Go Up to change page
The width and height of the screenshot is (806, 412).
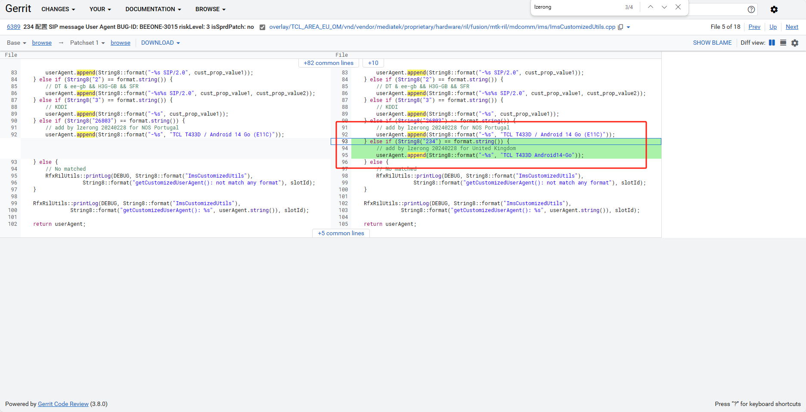[x=773, y=27]
